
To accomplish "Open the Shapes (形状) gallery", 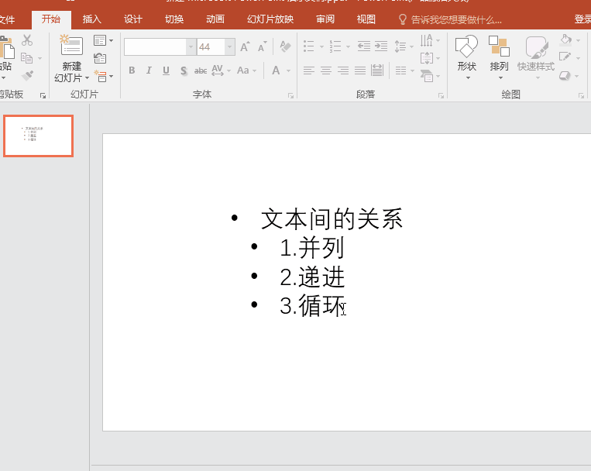I will [466, 57].
